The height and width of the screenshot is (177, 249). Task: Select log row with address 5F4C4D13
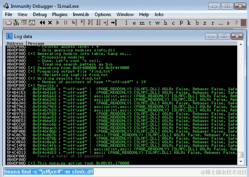(x=122, y=153)
